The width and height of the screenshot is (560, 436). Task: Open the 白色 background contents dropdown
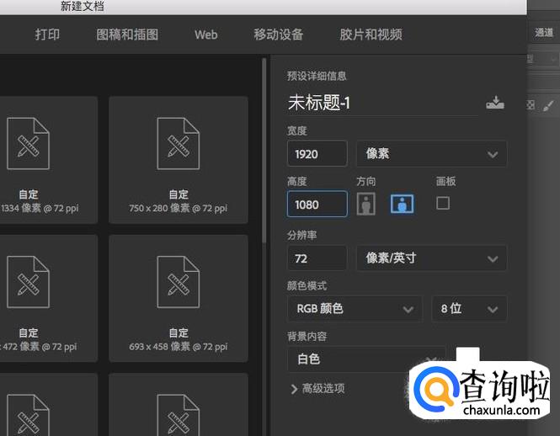(x=366, y=359)
